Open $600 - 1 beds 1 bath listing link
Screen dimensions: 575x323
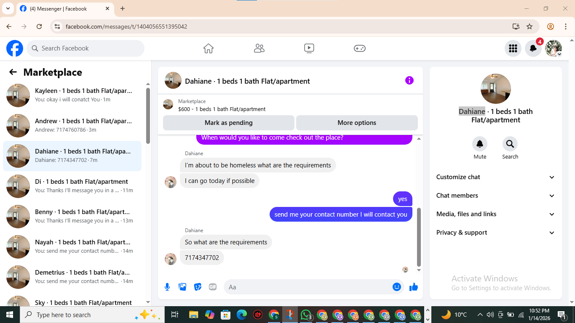(x=222, y=109)
